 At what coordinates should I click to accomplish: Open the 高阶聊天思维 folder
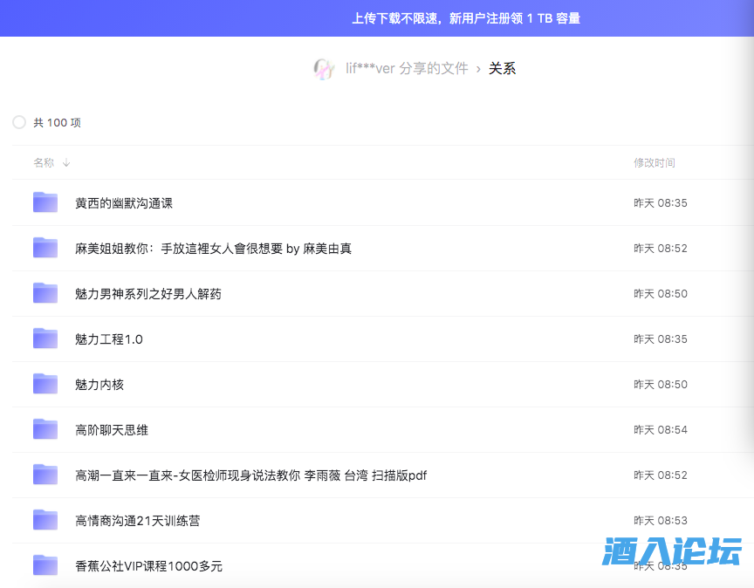click(x=109, y=429)
